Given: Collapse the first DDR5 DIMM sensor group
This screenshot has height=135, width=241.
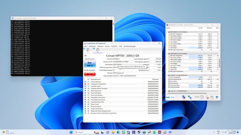Looking at the screenshot, I should coord(167,32).
